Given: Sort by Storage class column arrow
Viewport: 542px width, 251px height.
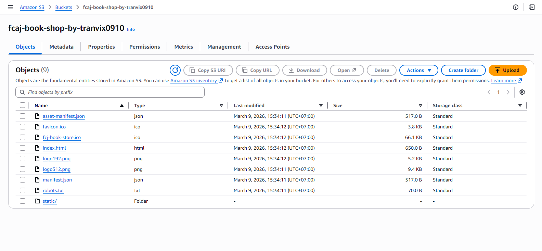Looking at the screenshot, I should point(520,105).
